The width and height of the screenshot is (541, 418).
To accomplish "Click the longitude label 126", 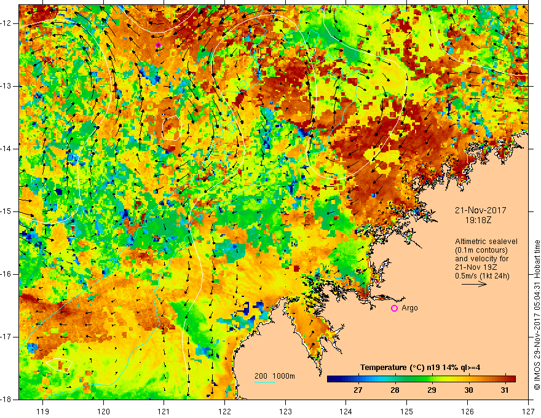I will [x=467, y=411].
